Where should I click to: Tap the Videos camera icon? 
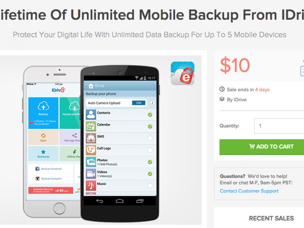point(91,174)
